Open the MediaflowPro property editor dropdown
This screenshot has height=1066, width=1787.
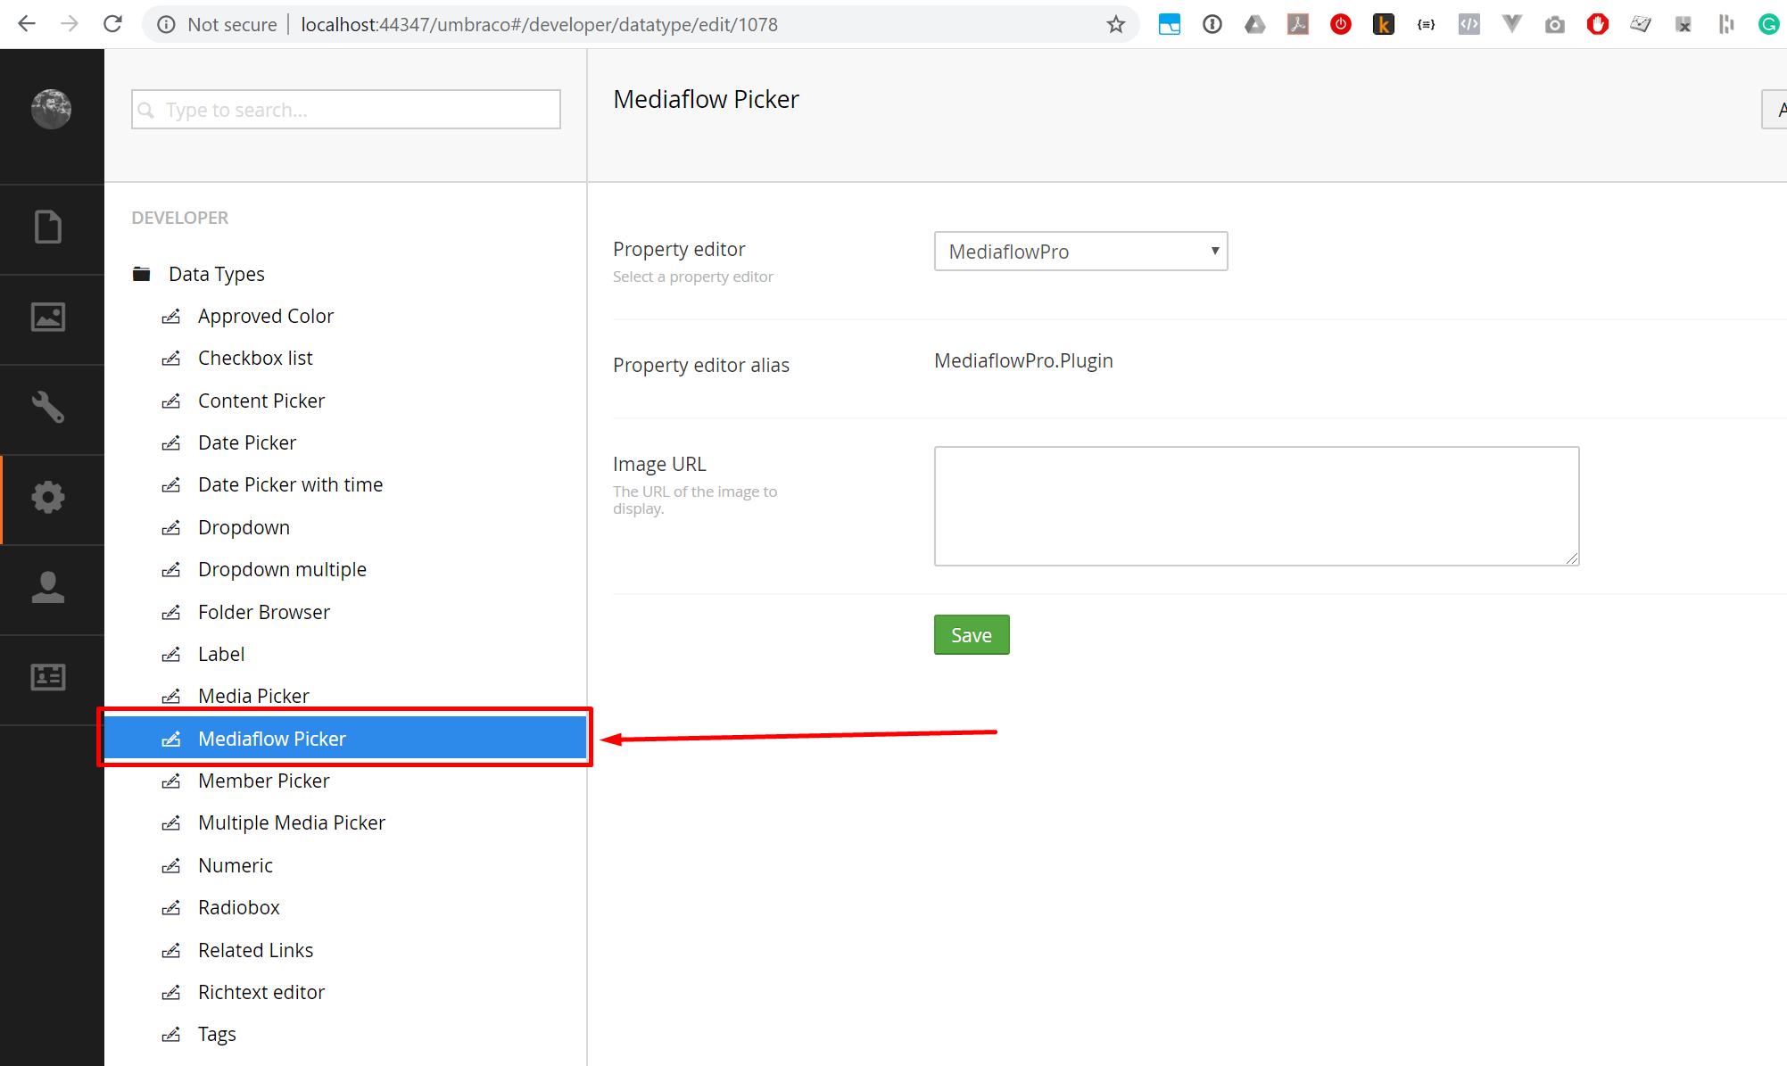(1080, 252)
